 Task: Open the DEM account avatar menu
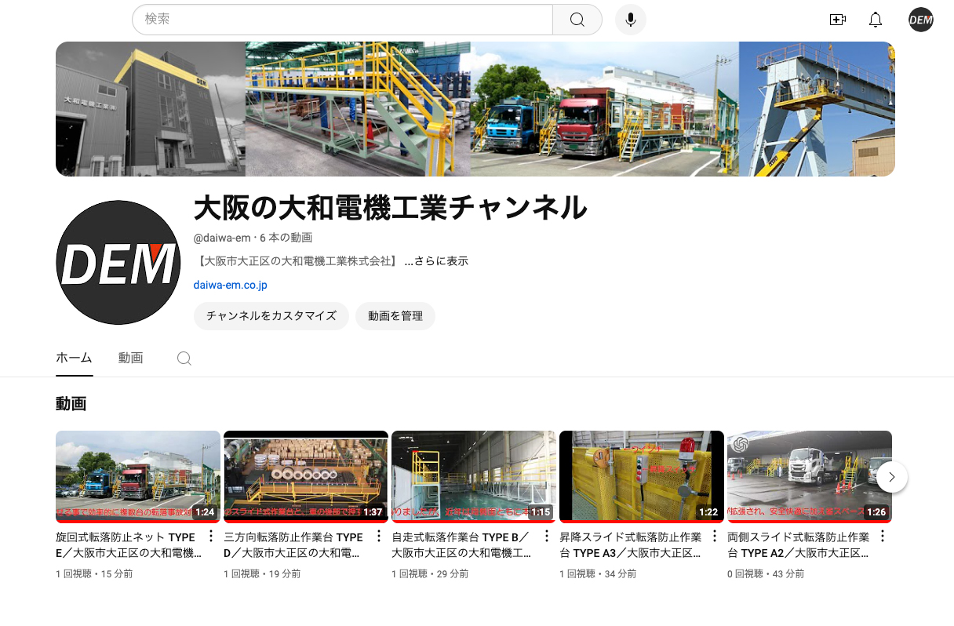coord(921,20)
